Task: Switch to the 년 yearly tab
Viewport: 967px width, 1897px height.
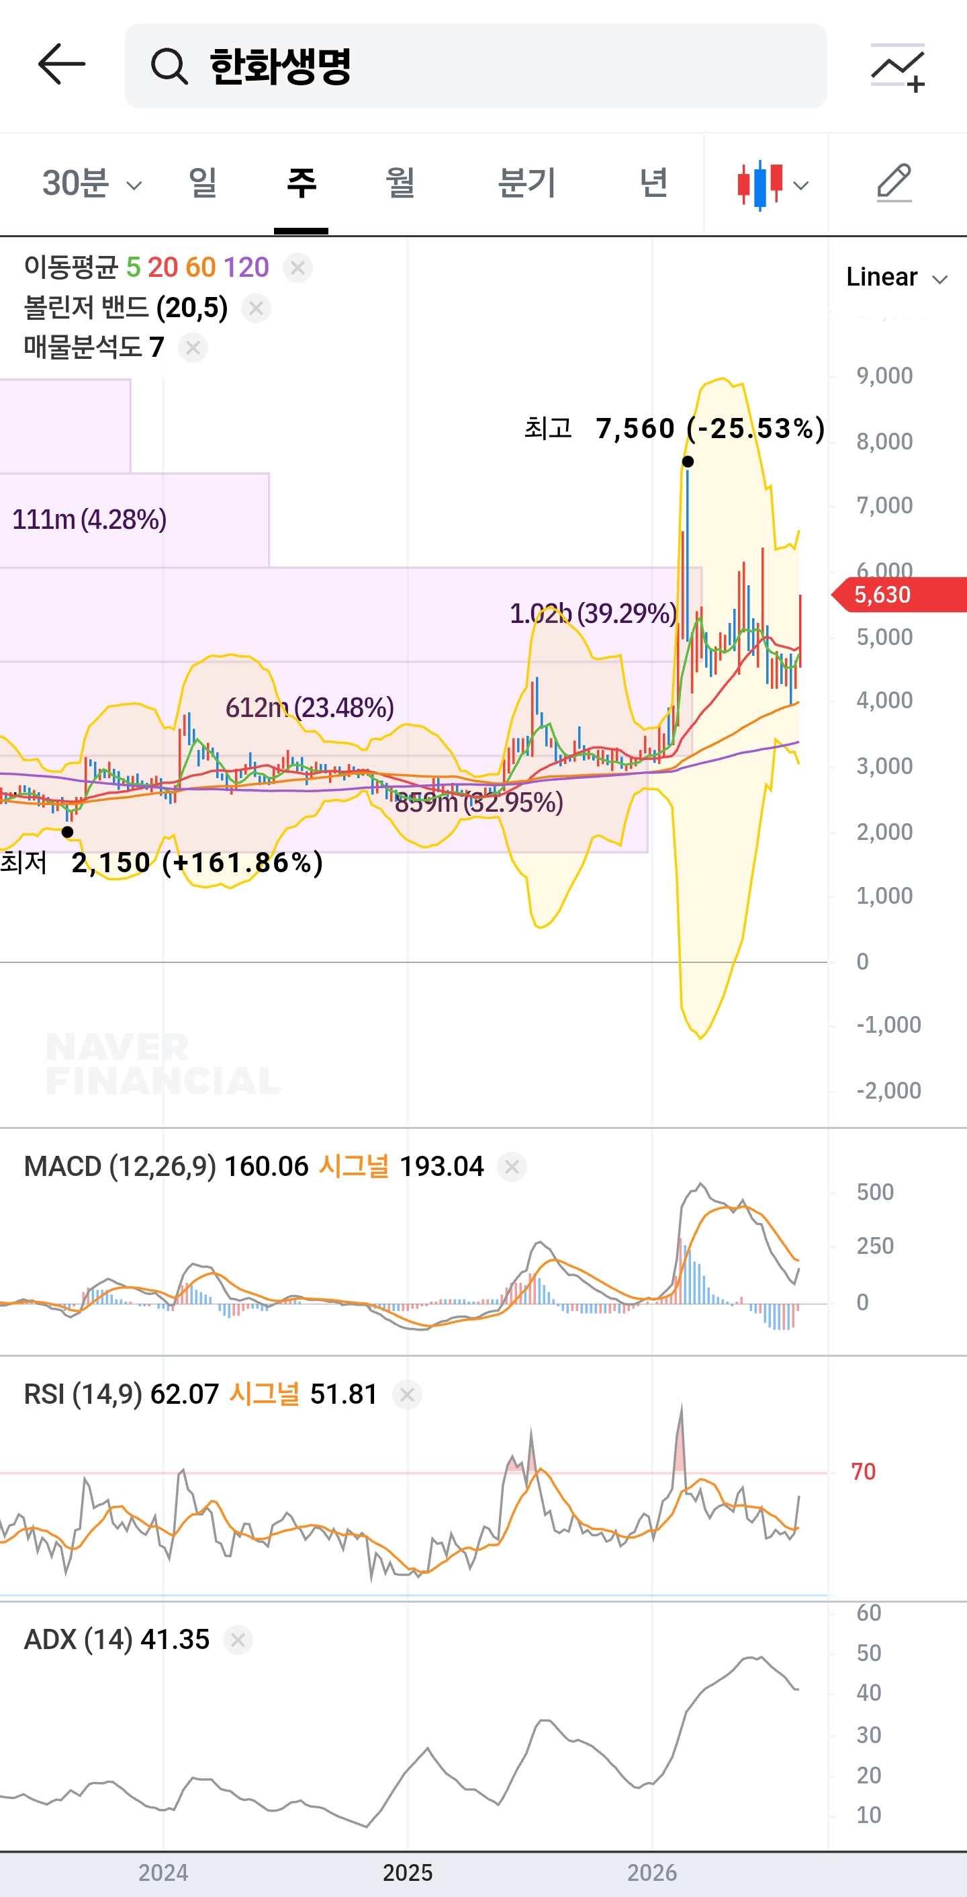Action: click(653, 183)
